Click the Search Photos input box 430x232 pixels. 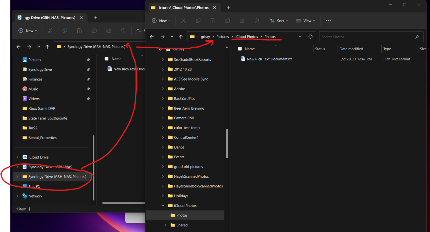pyautogui.click(x=366, y=37)
